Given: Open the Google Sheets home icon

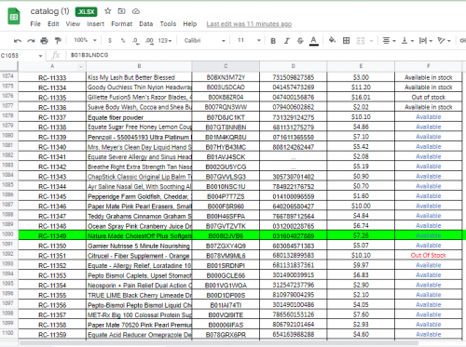Looking at the screenshot, I should 14,17.
